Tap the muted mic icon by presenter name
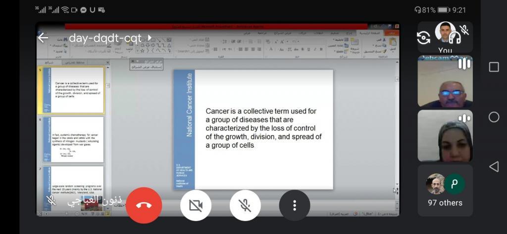The width and height of the screenshot is (507, 234). point(51,200)
